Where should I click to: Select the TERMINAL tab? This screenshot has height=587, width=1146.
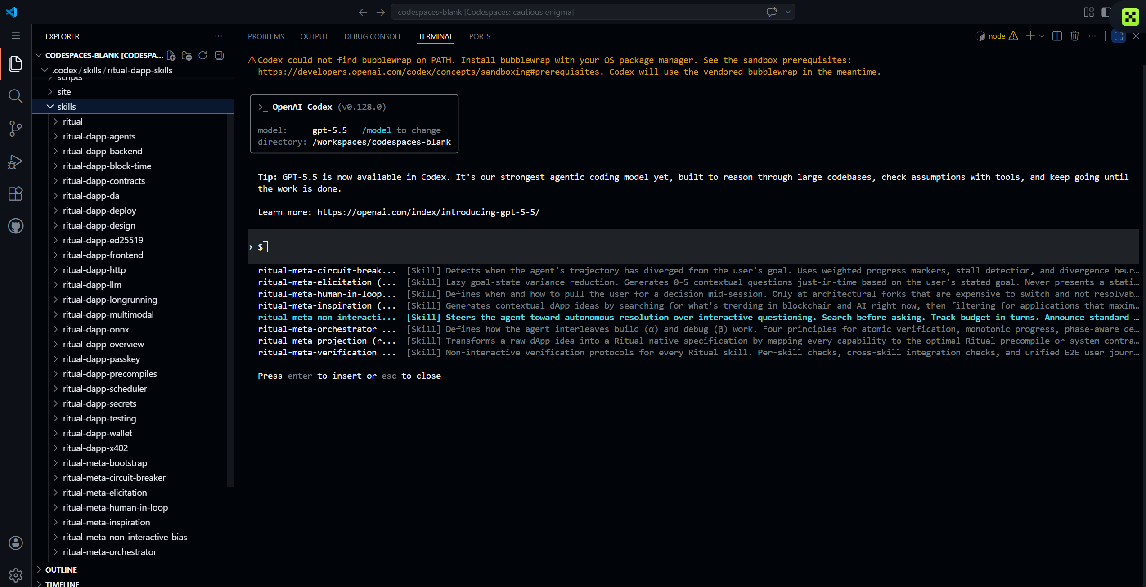tap(436, 36)
